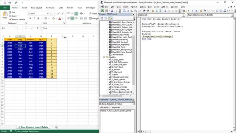Image resolution: width=236 pixels, height=133 pixels.
Task: Open the Font Color dropdown arrow
Action: pos(63,18)
